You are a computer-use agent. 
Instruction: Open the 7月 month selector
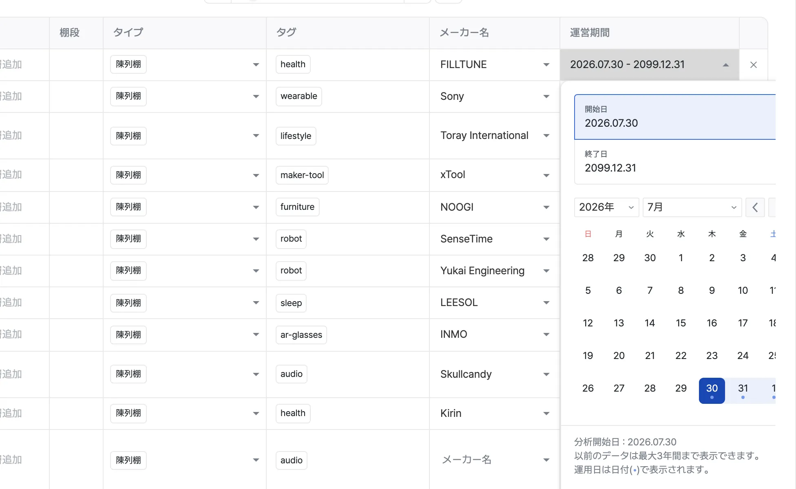coord(692,207)
